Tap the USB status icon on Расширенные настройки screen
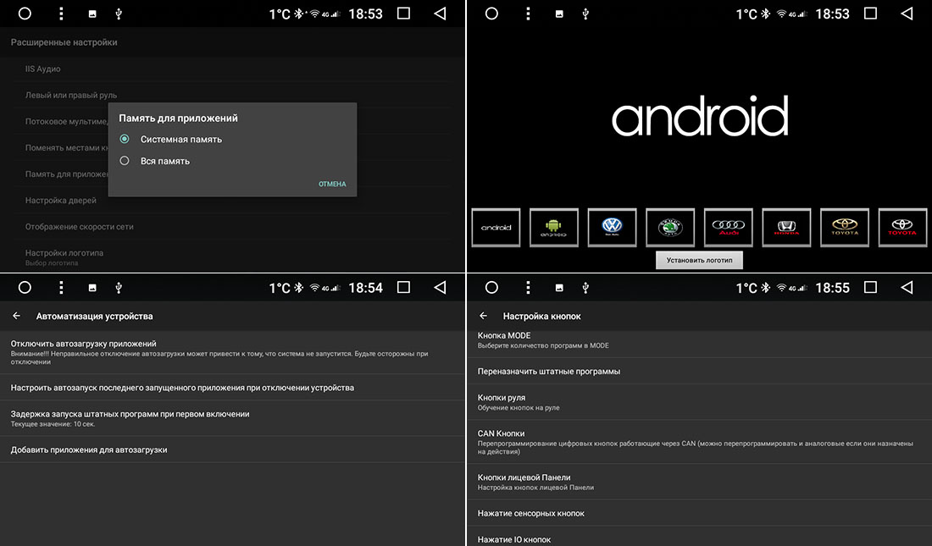The width and height of the screenshot is (932, 546). [x=119, y=14]
